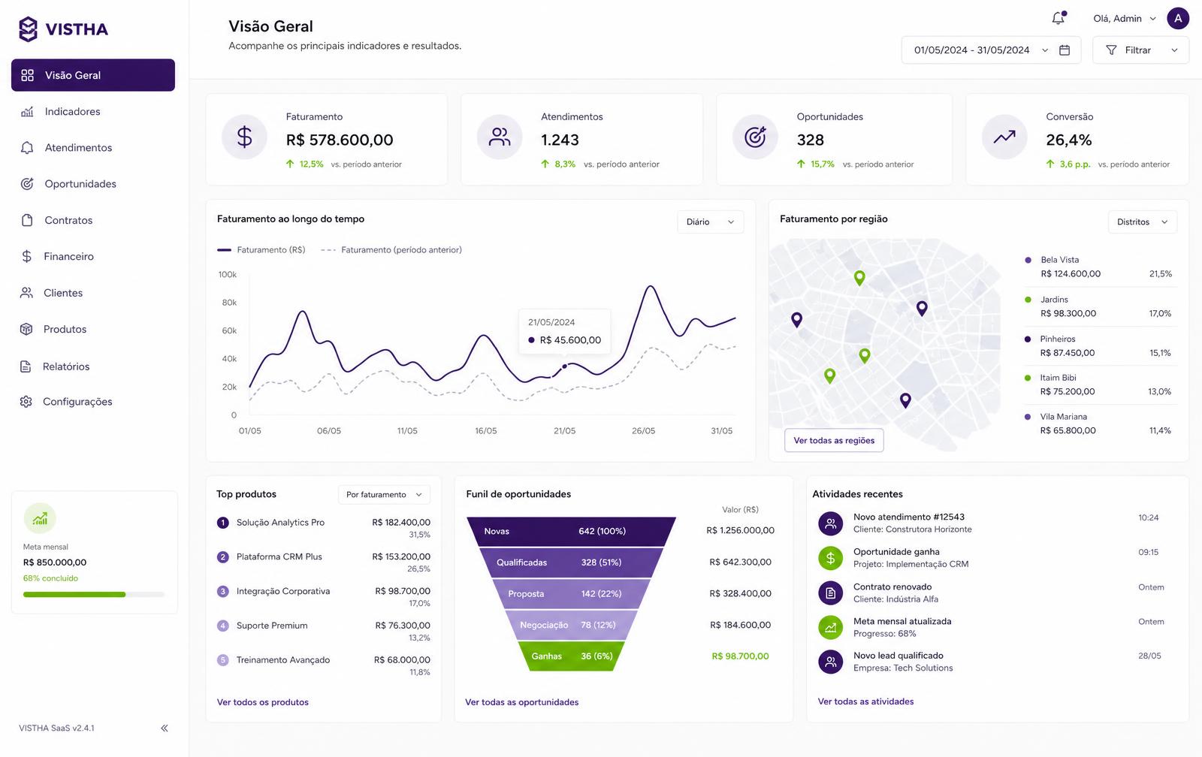
Task: Click the Negociação funnel stage bar
Action: coord(571,625)
